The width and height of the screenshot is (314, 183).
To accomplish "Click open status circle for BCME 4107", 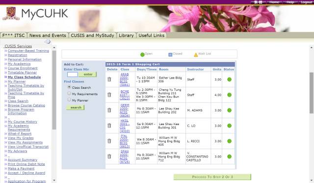I will (229, 95).
